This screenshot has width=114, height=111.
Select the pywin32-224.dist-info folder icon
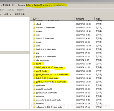coord(34,93)
